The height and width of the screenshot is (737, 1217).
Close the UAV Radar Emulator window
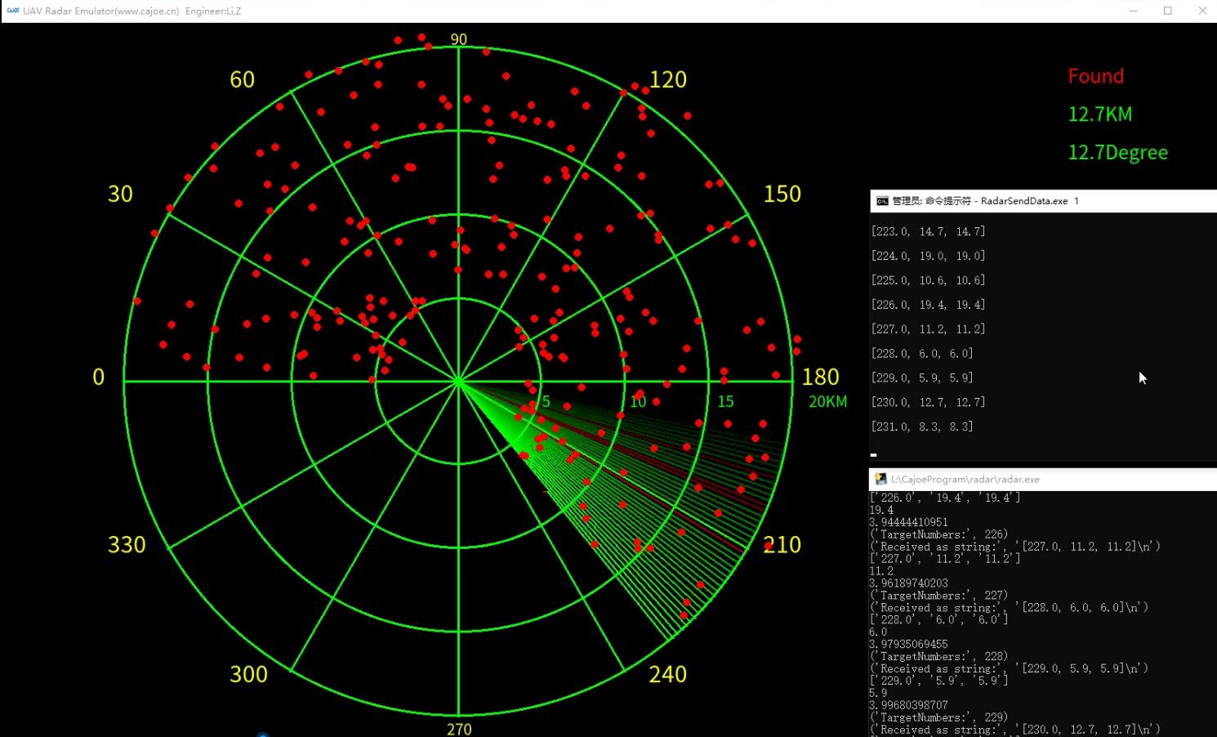pyautogui.click(x=1202, y=11)
